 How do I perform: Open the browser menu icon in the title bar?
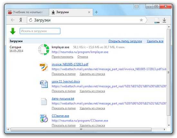pos(136,6)
